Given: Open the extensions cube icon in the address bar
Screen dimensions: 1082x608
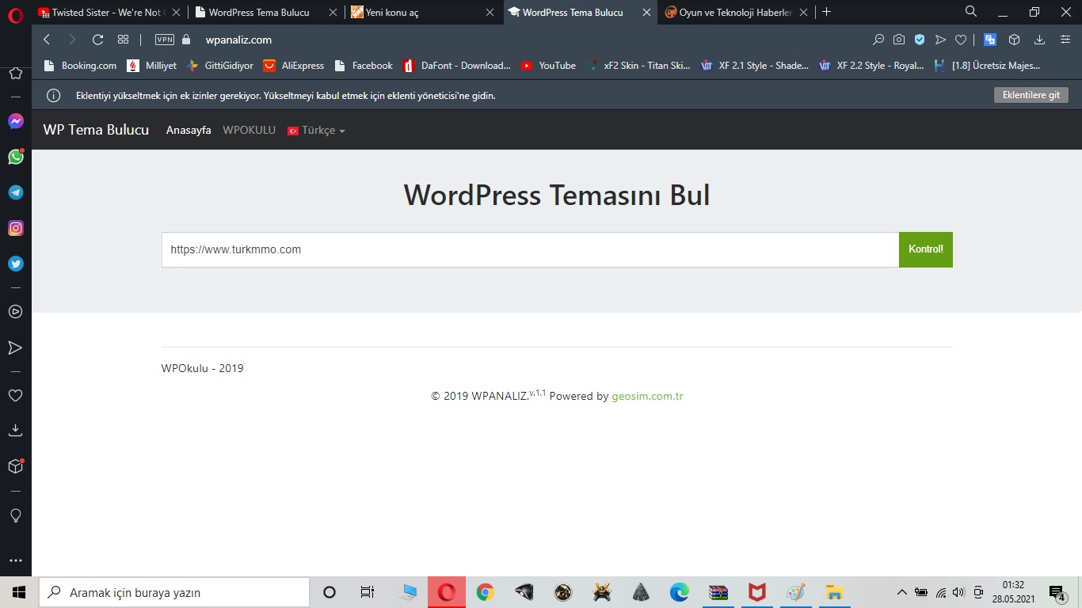Looking at the screenshot, I should (x=1014, y=40).
